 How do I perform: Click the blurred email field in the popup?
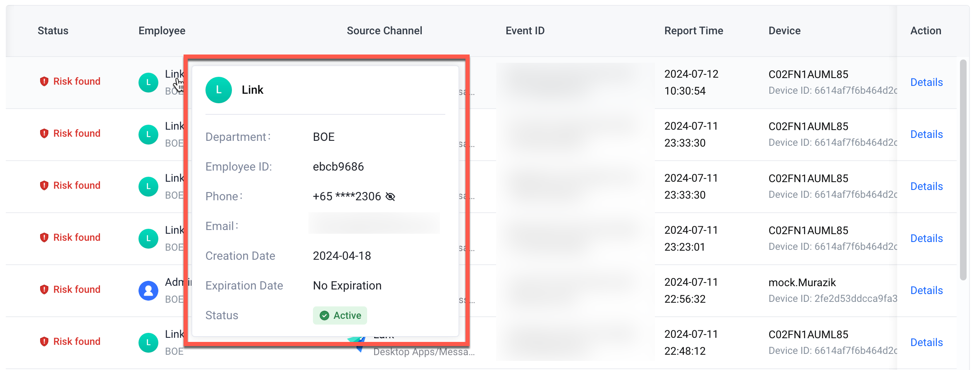click(374, 223)
